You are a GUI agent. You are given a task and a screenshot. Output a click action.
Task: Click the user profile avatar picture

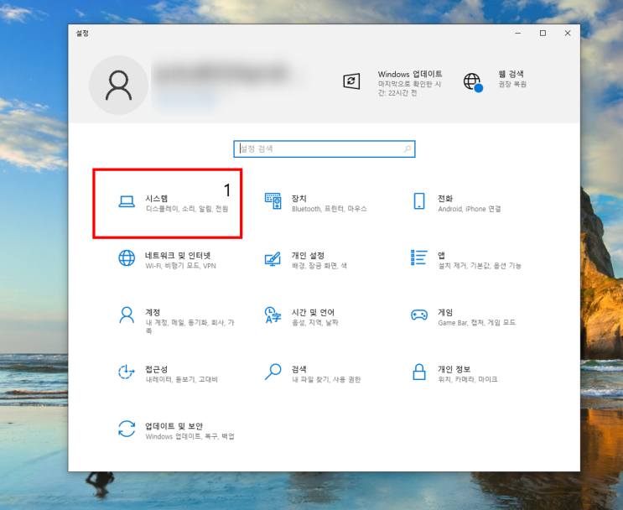click(x=118, y=85)
